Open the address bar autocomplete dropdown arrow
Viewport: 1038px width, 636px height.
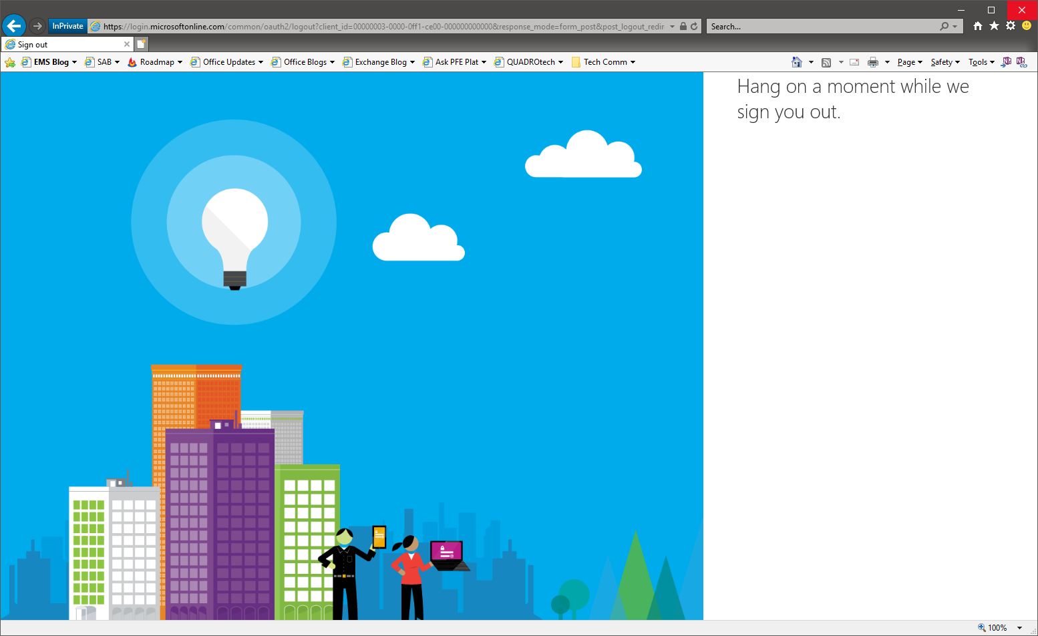click(672, 27)
